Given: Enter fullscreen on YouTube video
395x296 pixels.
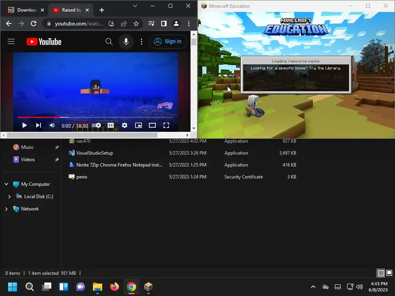Looking at the screenshot, I should coord(166,125).
